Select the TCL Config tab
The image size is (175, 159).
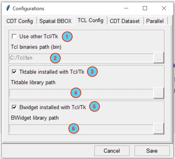tap(90, 20)
